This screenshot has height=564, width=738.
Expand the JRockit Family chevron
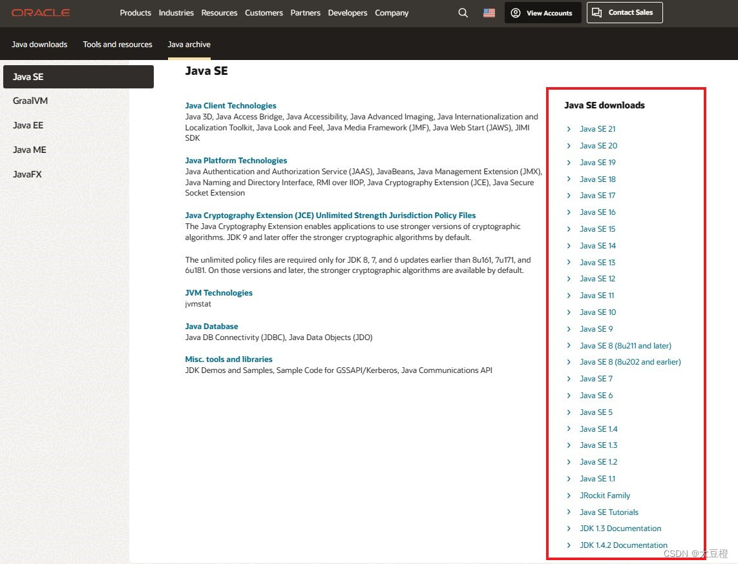tap(569, 495)
